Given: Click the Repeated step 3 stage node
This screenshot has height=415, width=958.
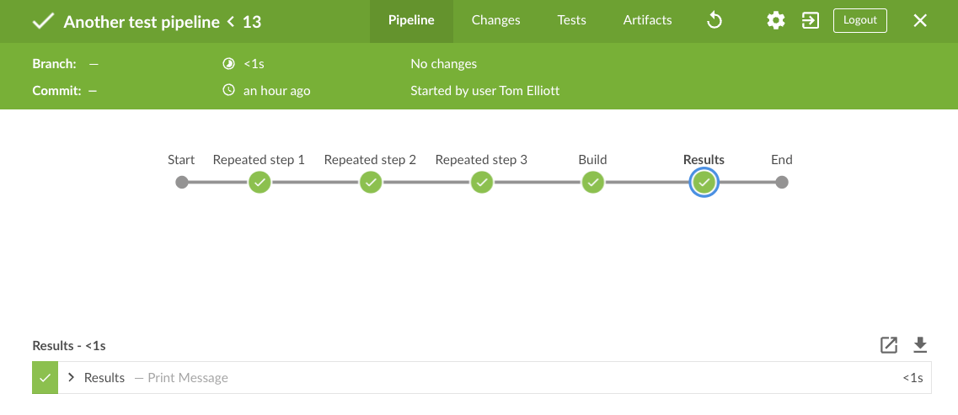Looking at the screenshot, I should point(482,182).
